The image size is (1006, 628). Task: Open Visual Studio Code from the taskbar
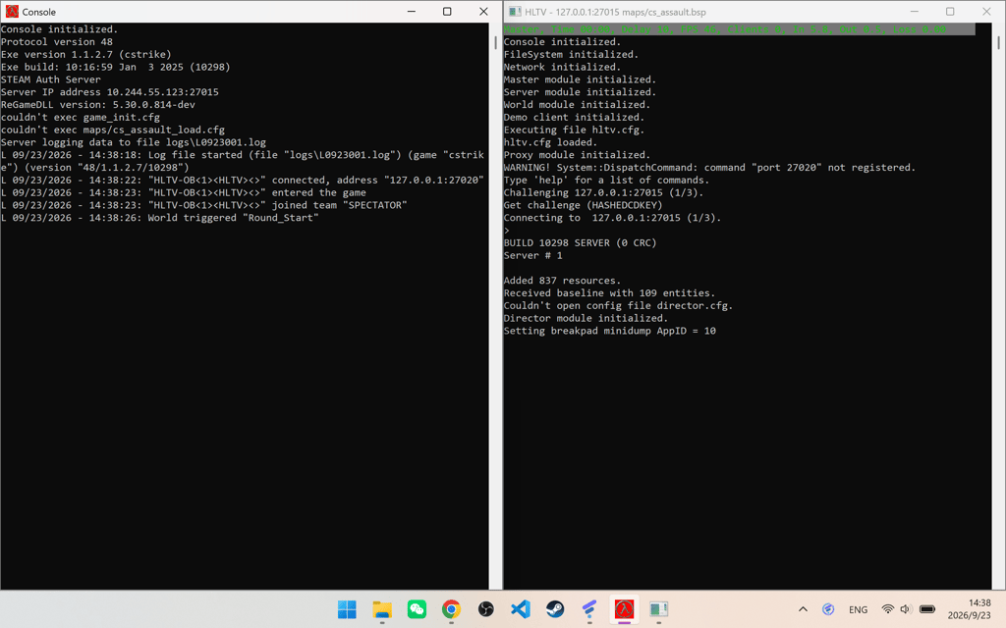pyautogui.click(x=521, y=608)
